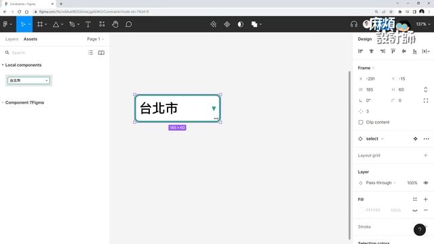Viewport: 434px width, 244px height.
Task: Add a Layout grid
Action: [426, 155]
